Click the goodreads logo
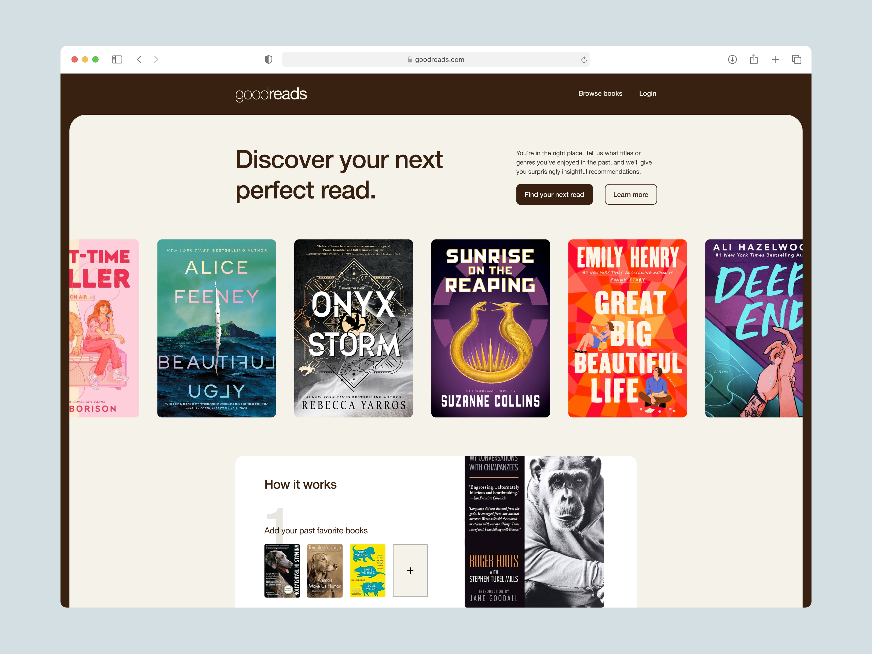Screen dimensions: 872x654 pyautogui.click(x=271, y=94)
